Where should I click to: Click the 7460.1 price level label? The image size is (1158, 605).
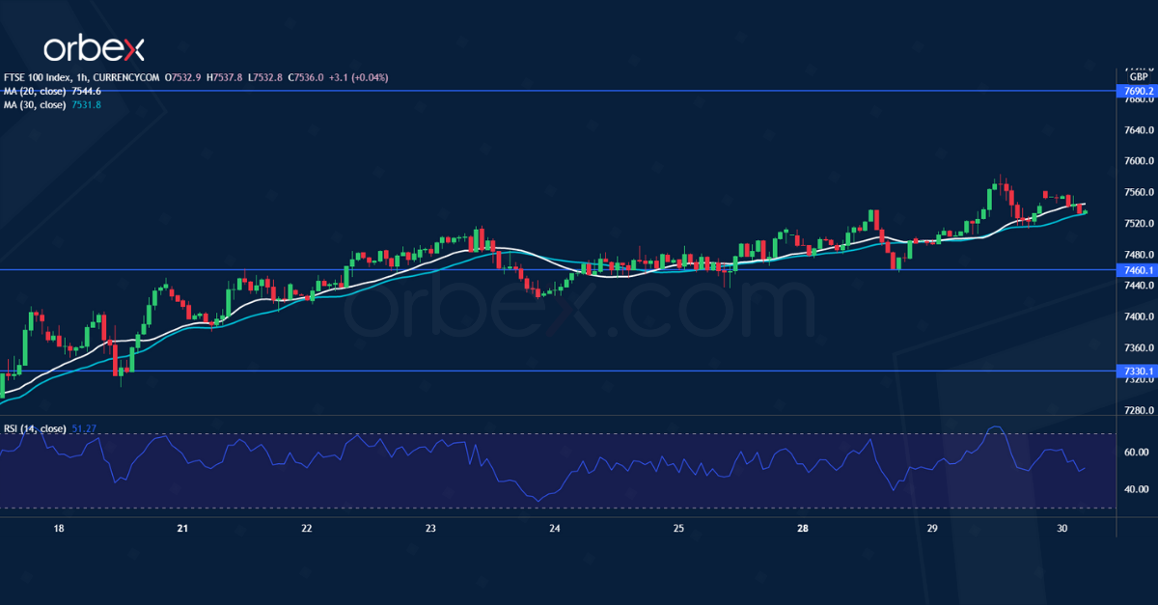1138,269
